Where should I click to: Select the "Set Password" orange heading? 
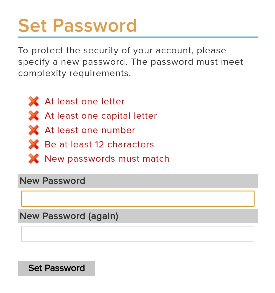[77, 25]
